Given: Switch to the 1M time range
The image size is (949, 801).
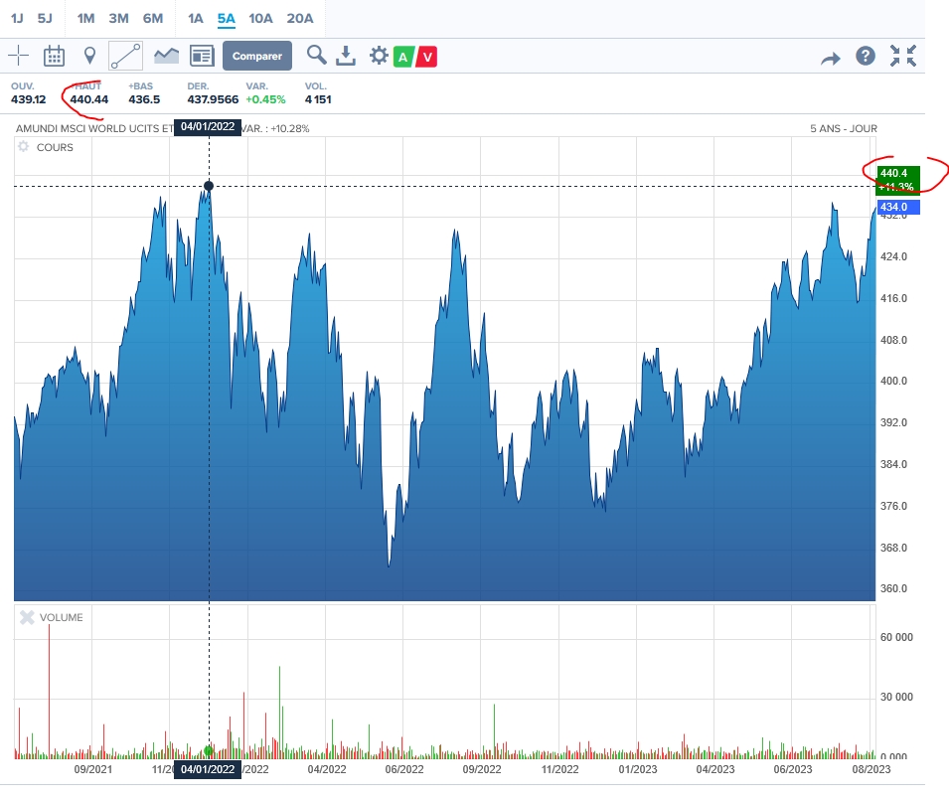Looking at the screenshot, I should coord(86,18).
